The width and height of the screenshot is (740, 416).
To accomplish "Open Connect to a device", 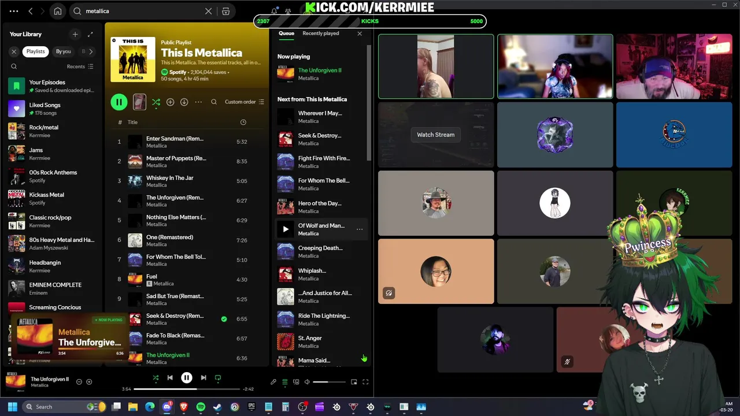I will (296, 382).
